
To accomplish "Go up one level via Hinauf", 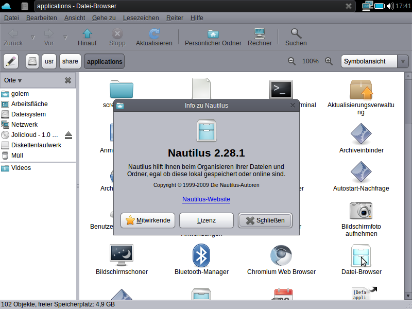I will click(87, 36).
